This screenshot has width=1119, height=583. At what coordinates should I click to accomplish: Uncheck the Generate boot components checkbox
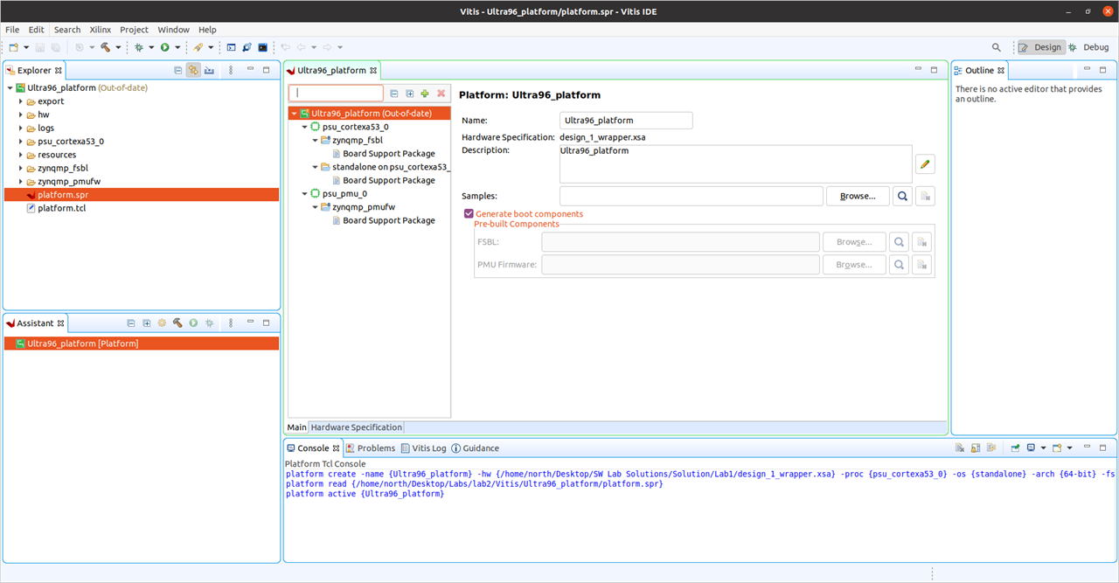(x=469, y=213)
